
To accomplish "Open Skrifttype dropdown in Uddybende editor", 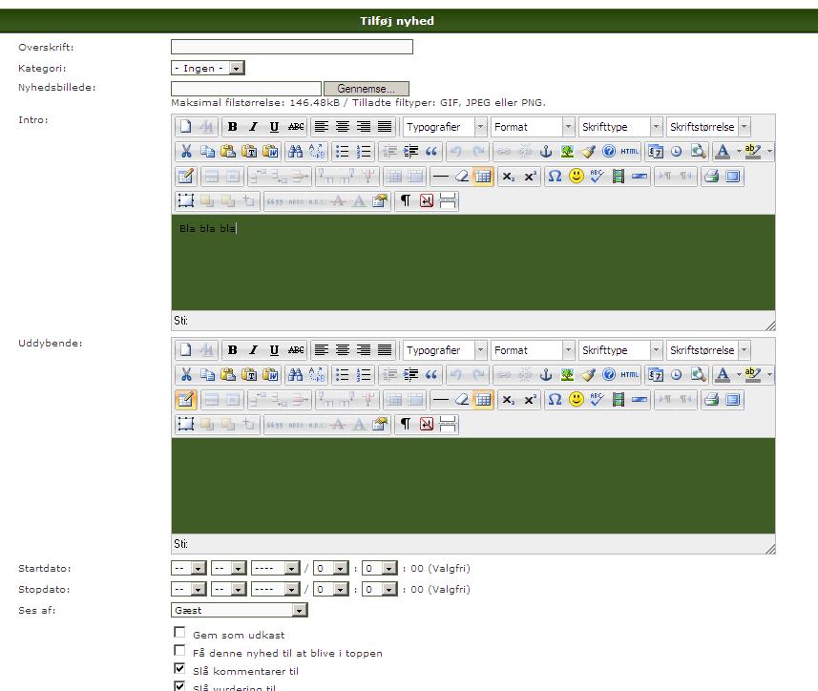I will pyautogui.click(x=620, y=350).
